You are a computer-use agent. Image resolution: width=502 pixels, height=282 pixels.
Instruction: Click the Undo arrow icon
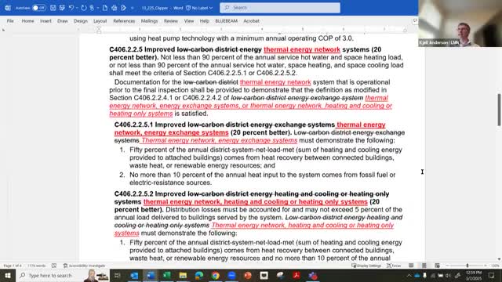click(x=71, y=8)
